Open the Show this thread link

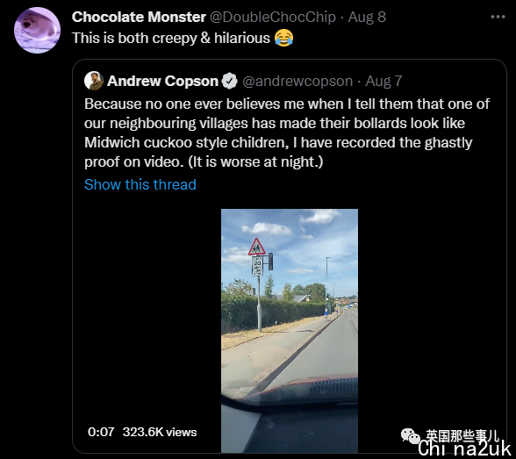click(x=140, y=184)
